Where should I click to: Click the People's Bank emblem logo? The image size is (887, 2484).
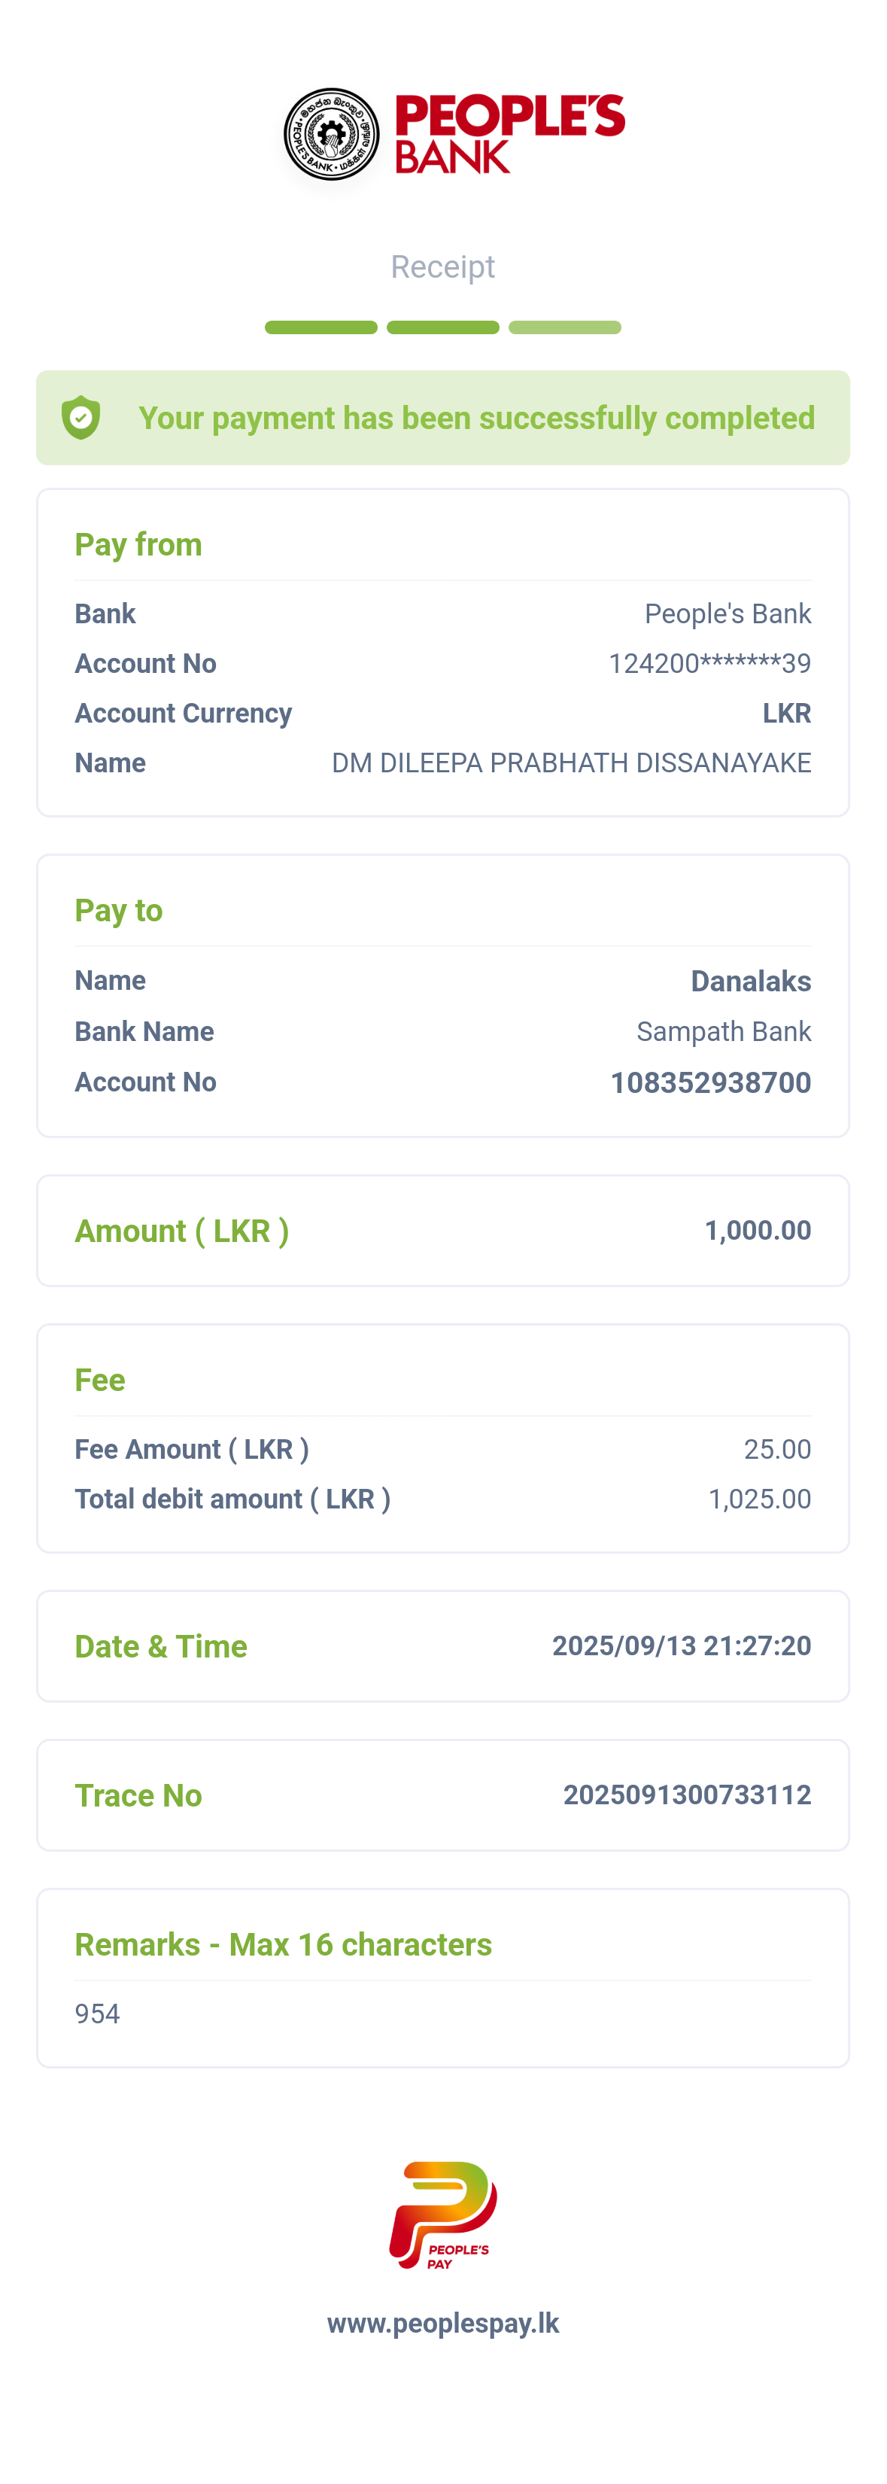[x=331, y=135]
